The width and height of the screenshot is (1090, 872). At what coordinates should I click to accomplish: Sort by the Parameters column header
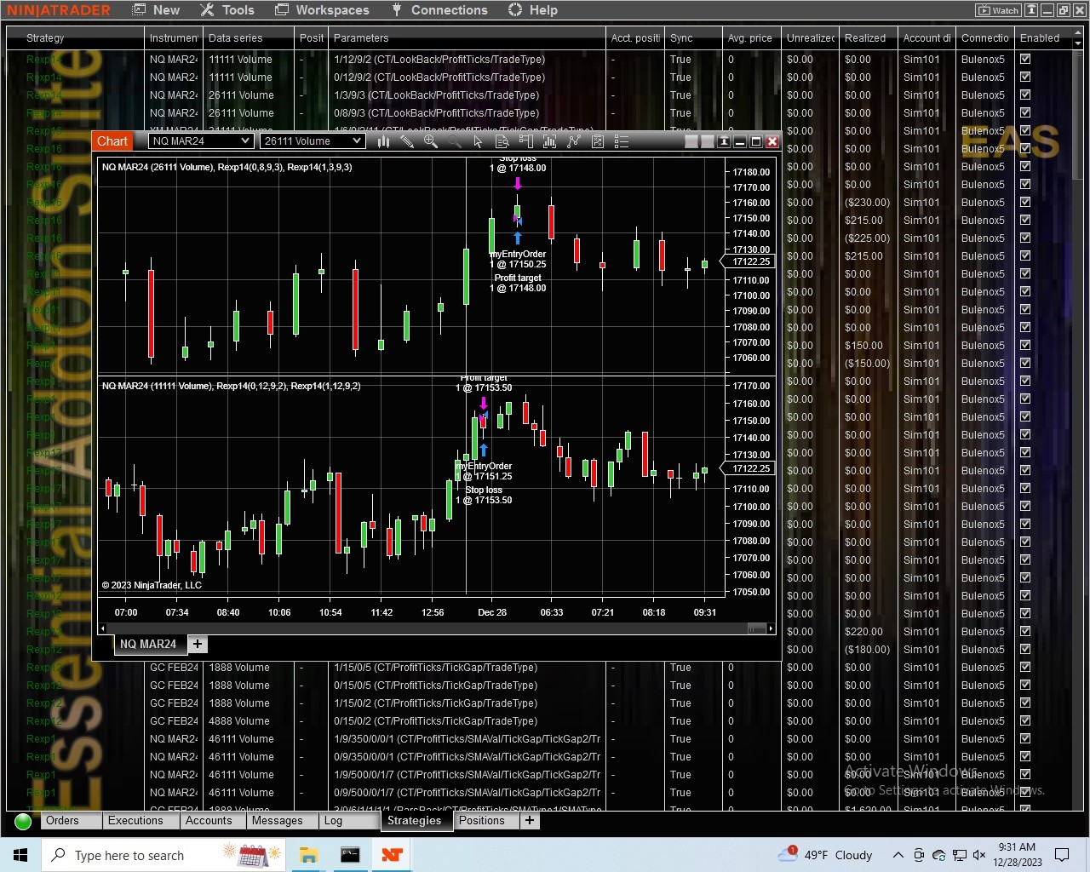(x=467, y=38)
